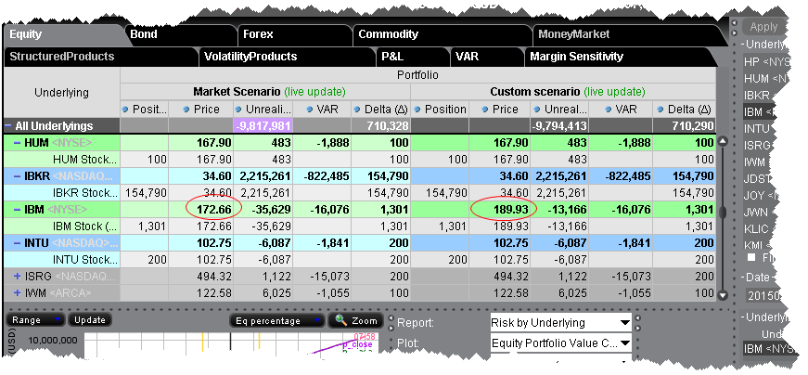Viewport: 808px width, 375px height.
Task: Open the Range dropdown button
Action: [x=35, y=319]
